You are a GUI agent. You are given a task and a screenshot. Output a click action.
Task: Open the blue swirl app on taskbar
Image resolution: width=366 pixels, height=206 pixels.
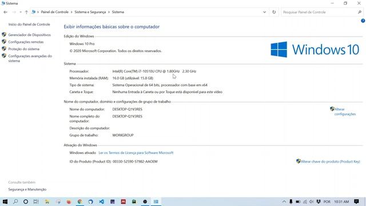click(x=90, y=201)
